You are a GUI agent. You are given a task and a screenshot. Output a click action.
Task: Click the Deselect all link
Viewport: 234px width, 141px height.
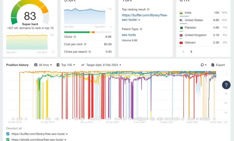click(x=13, y=128)
